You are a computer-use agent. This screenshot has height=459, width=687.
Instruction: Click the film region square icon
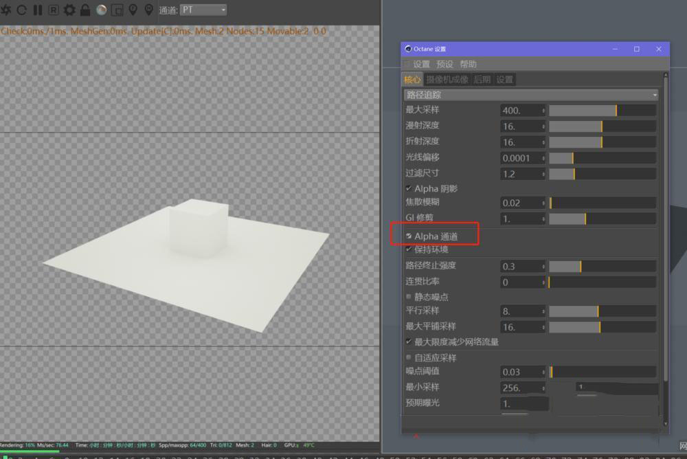(x=117, y=10)
